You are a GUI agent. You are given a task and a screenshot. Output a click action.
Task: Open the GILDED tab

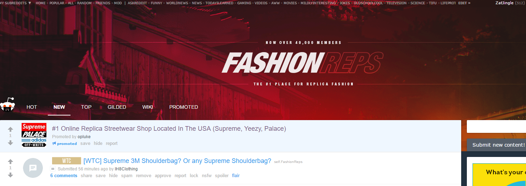click(117, 107)
